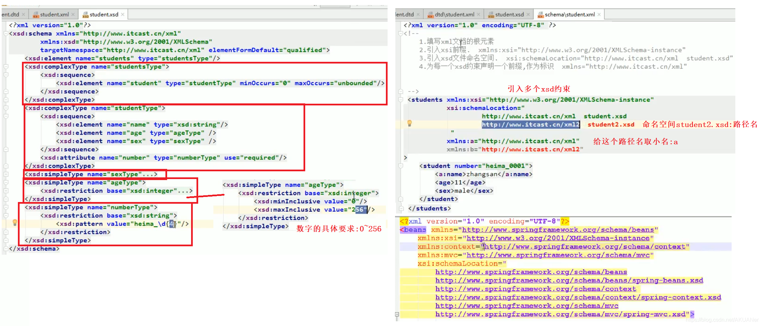The width and height of the screenshot is (762, 326).
Task: Click fold marker at closing /students tag
Action: (400, 208)
